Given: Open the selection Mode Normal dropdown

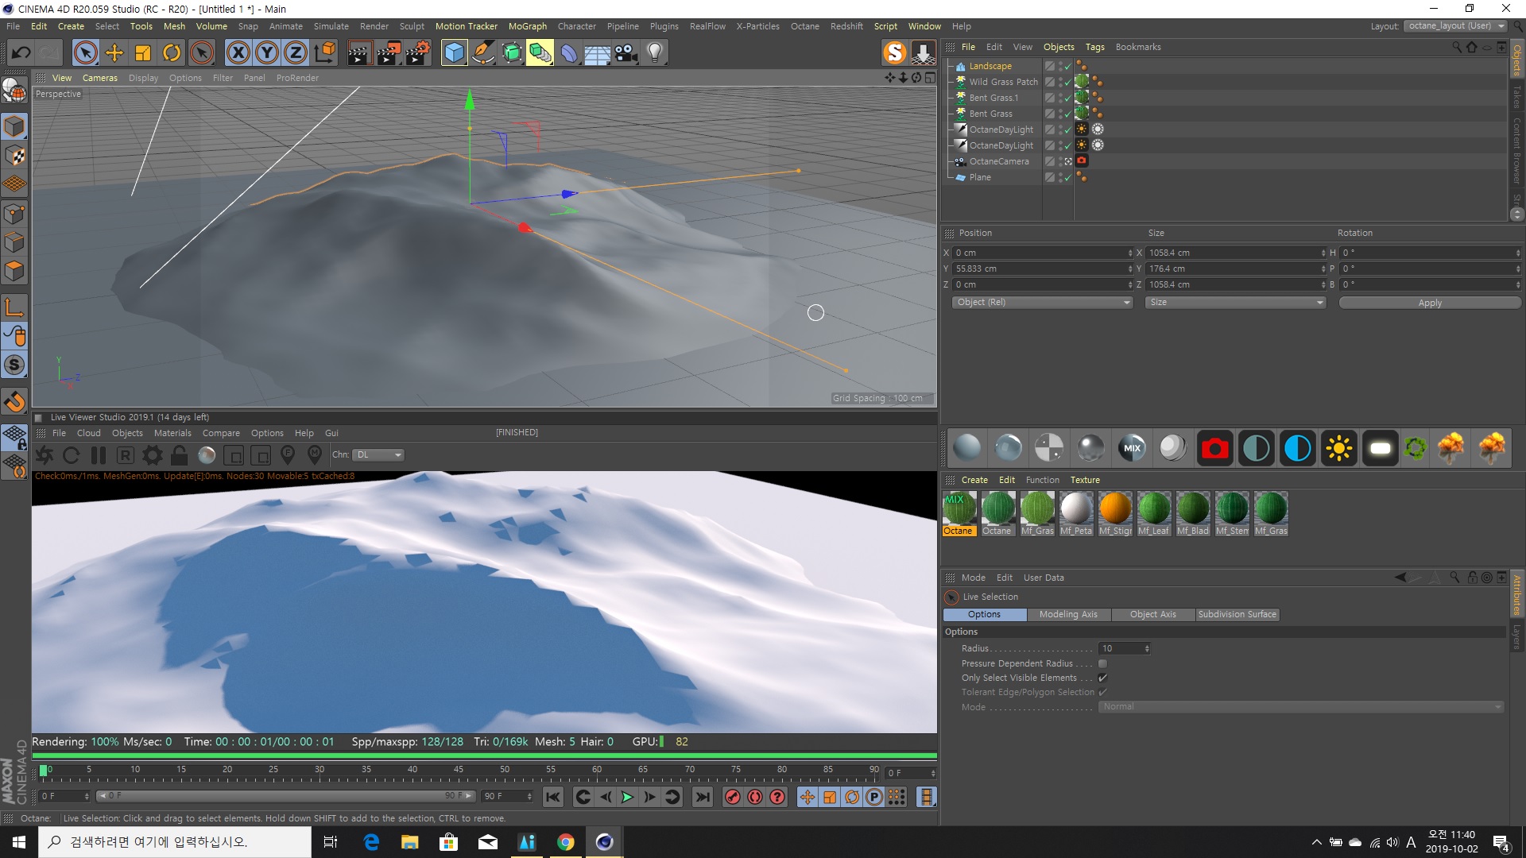Looking at the screenshot, I should [x=1301, y=707].
